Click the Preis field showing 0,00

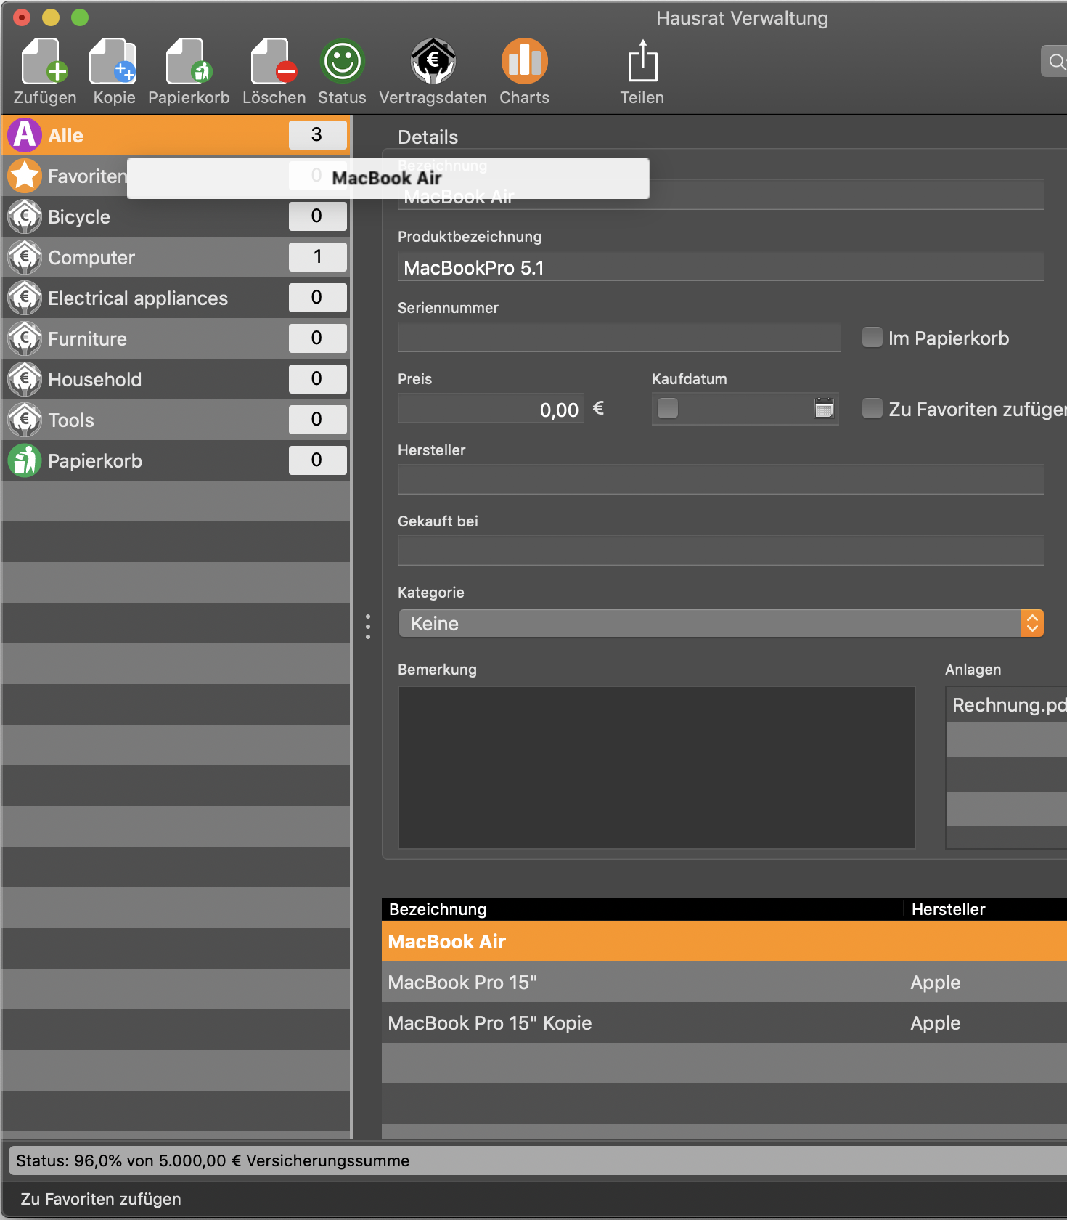[x=491, y=409]
